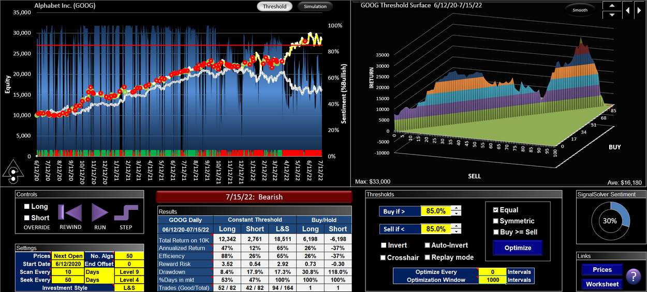Enable the Long override checkbox
647x292 pixels.
click(27, 207)
